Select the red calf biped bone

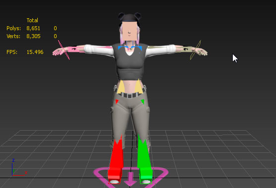coord(116,154)
